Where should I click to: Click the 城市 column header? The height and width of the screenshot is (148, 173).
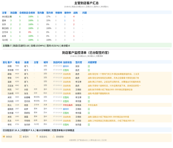pos(46,62)
